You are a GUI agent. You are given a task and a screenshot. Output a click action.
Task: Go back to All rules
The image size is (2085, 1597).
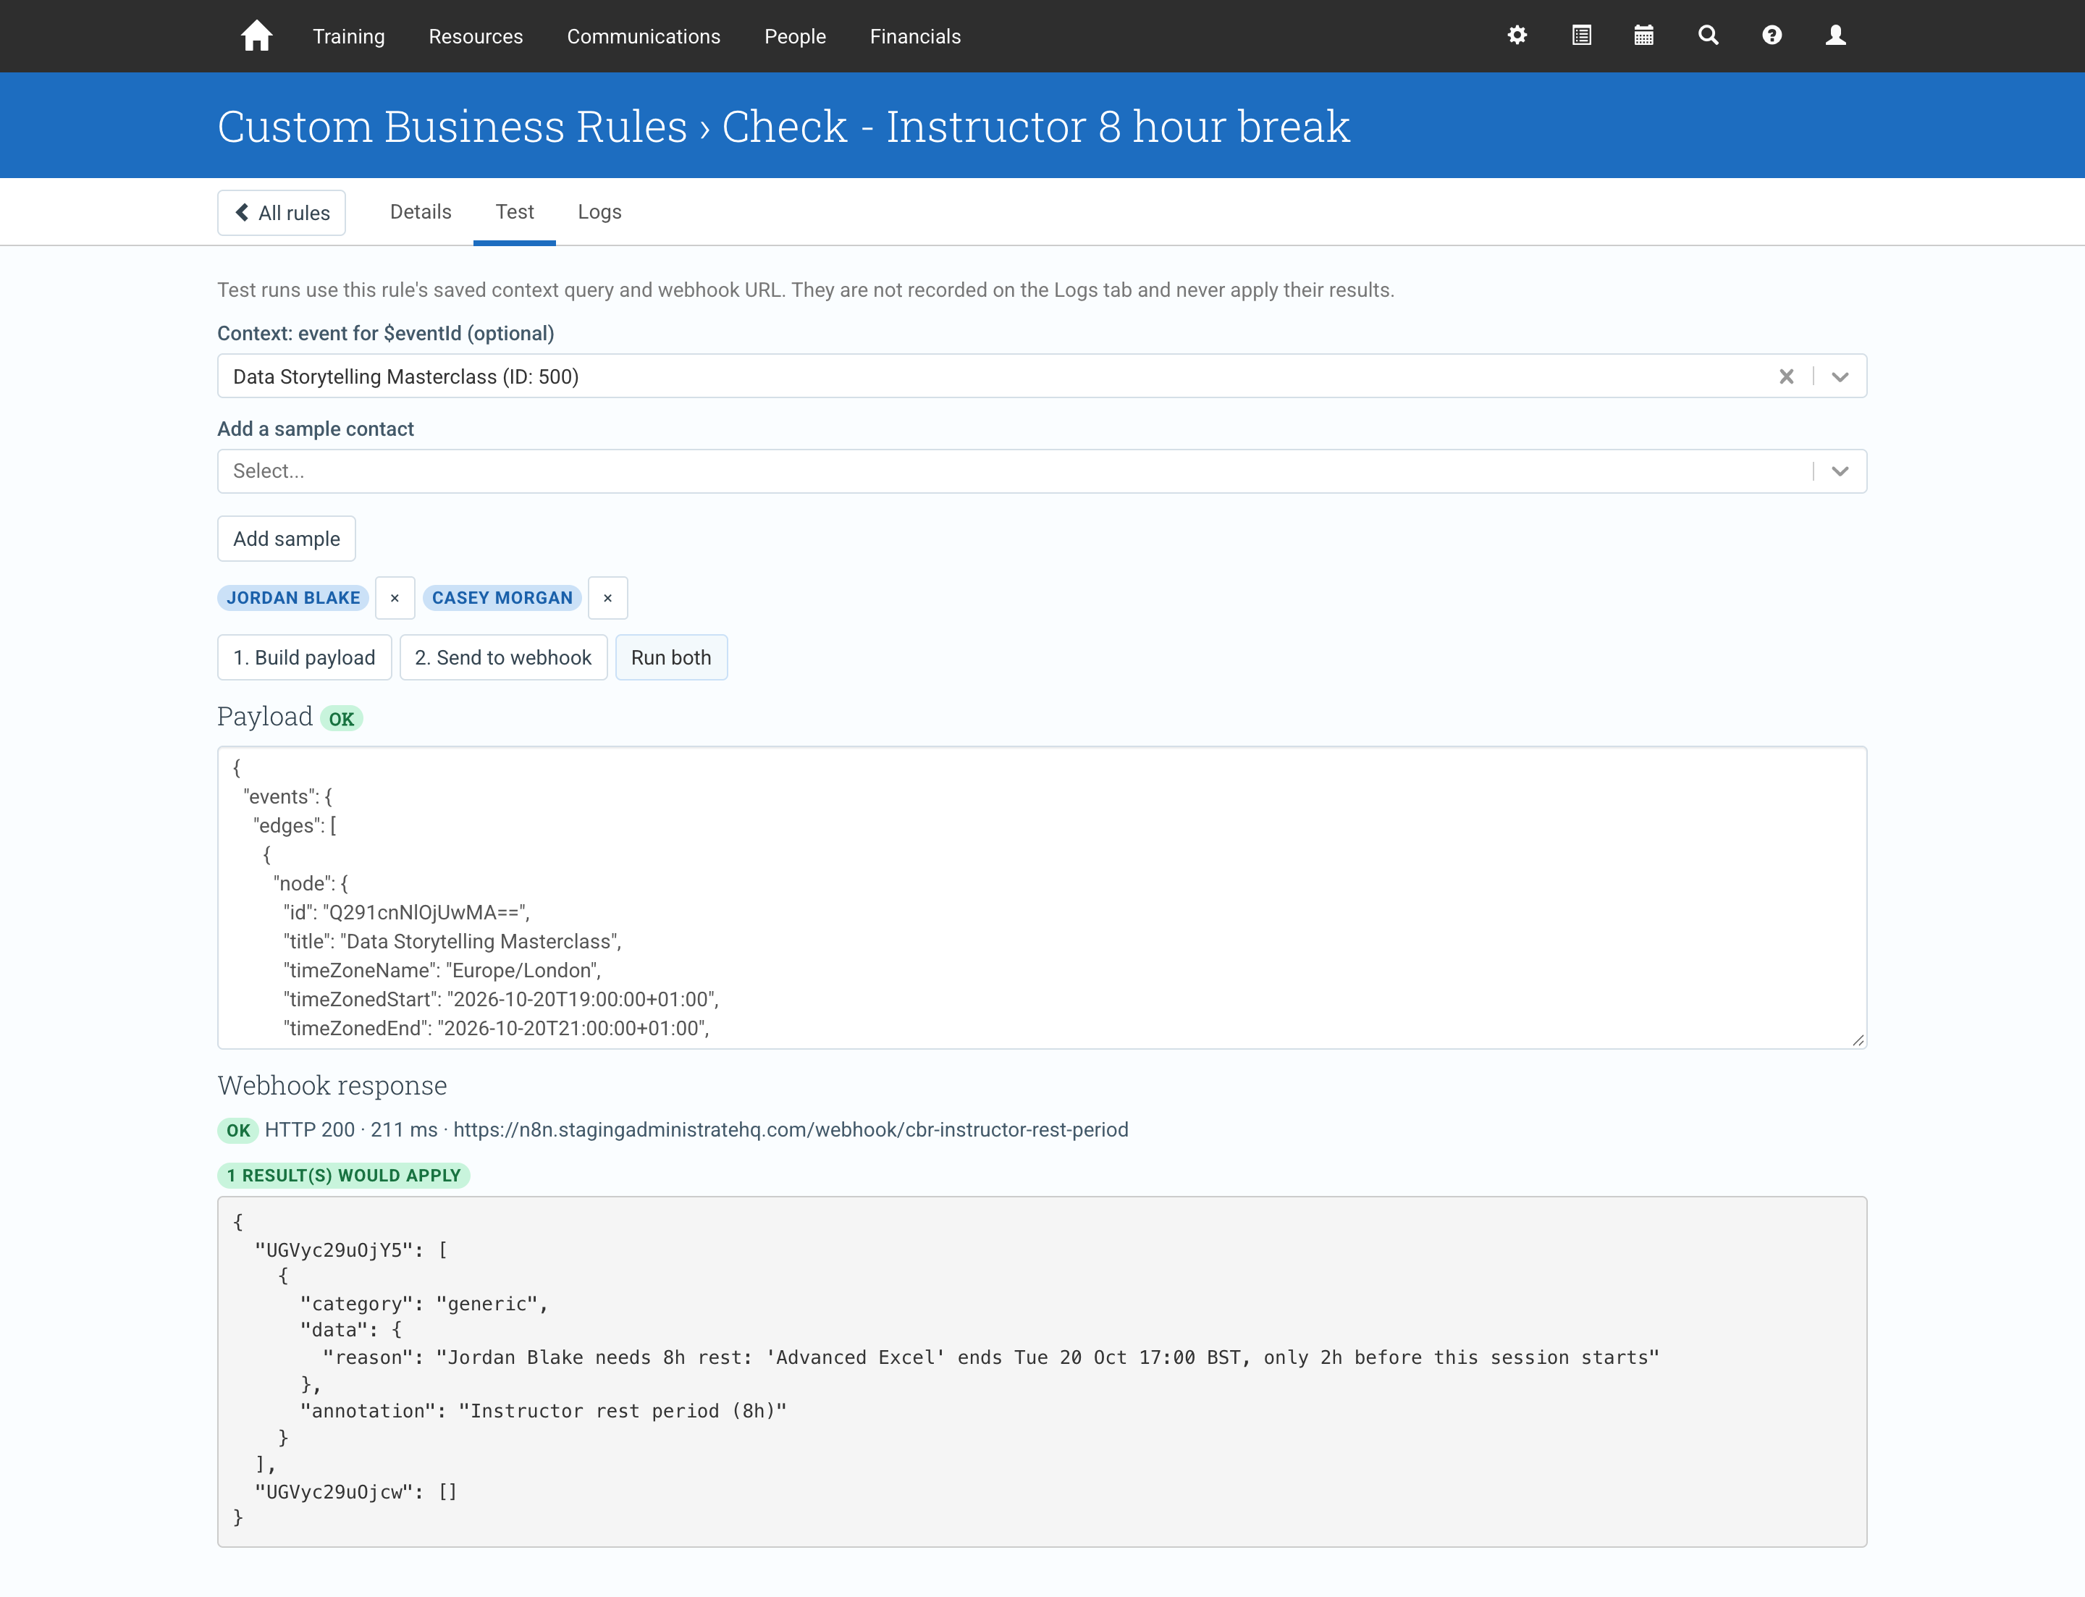pyautogui.click(x=282, y=213)
